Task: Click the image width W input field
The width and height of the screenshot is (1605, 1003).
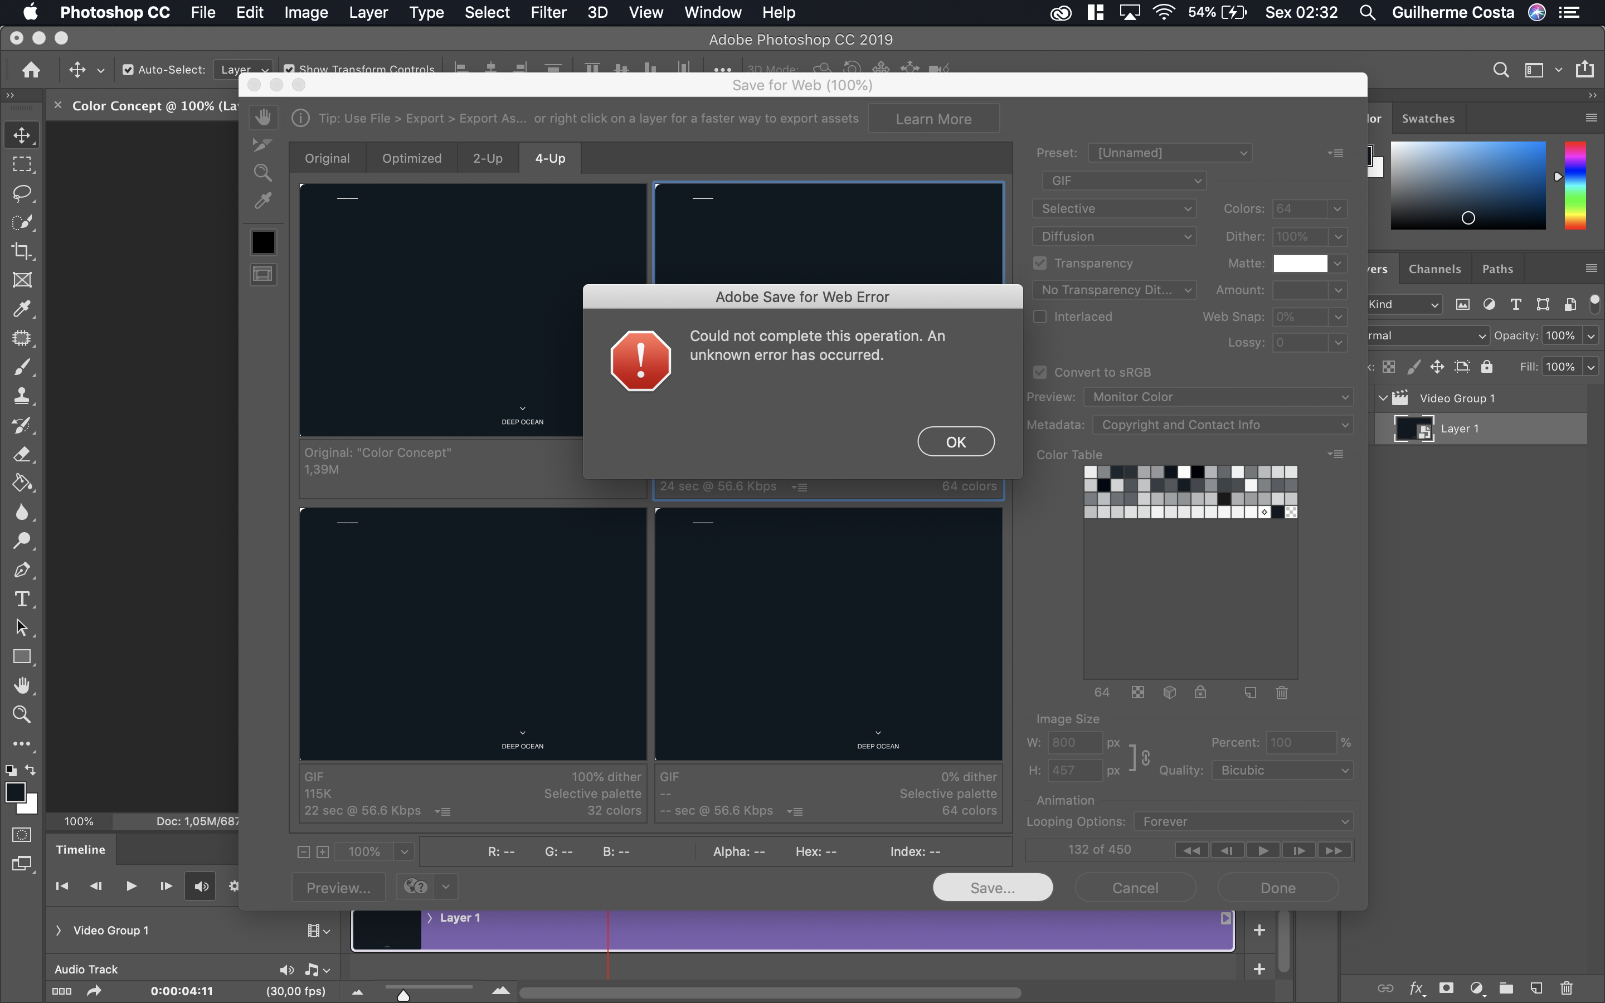Action: coord(1074,742)
